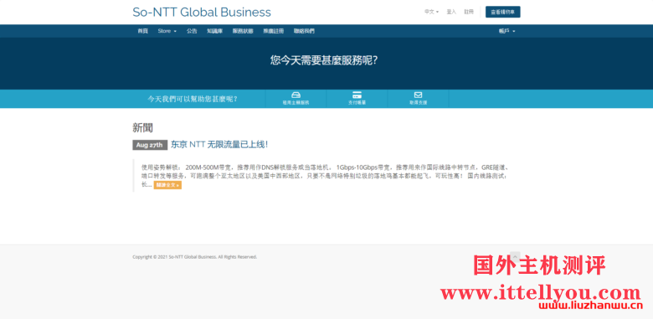Open the 聯絡我們 contact us menu item
Screen dimensions: 653x319
304,31
